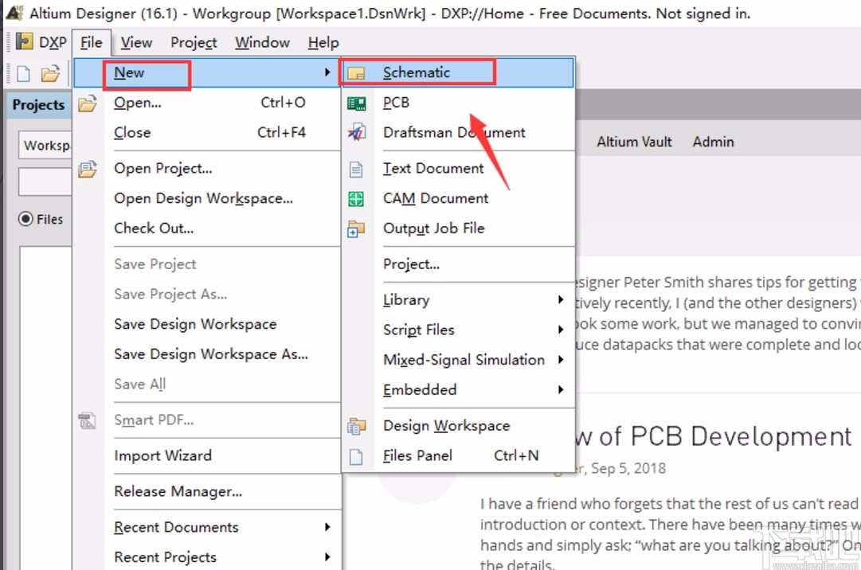Open the Admin link
The width and height of the screenshot is (861, 570).
[713, 142]
